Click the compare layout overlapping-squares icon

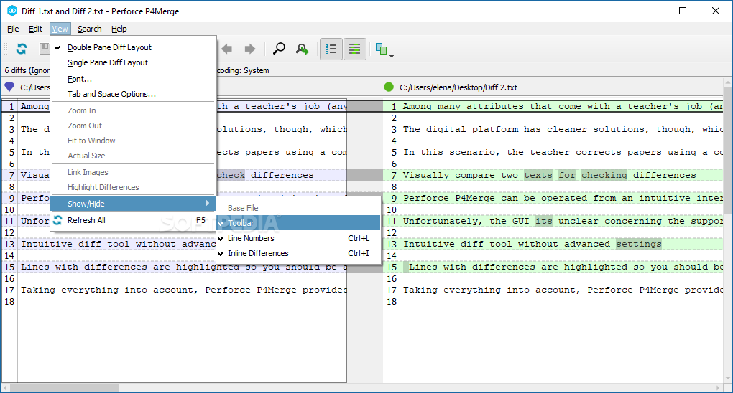pyautogui.click(x=381, y=49)
